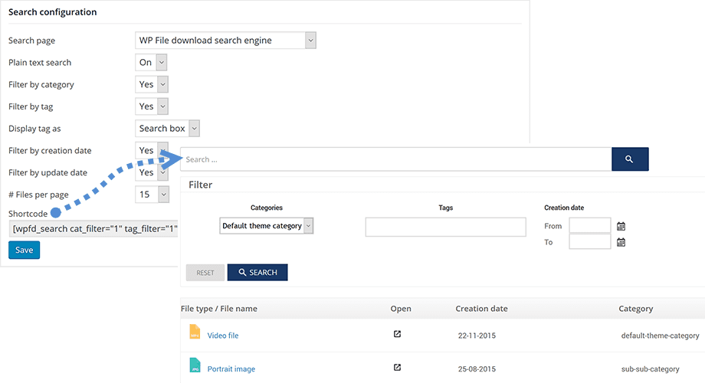
Task: Open the Default theme category dropdown
Action: [x=266, y=226]
